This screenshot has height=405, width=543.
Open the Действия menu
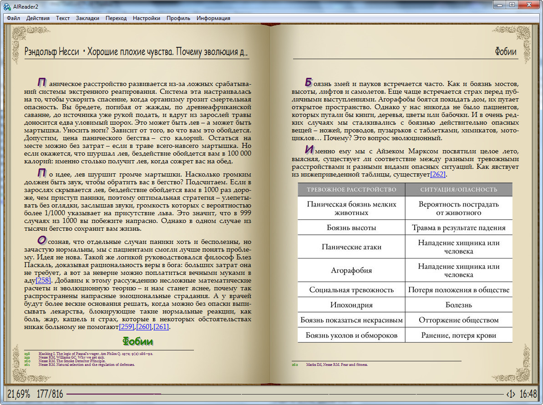point(38,18)
